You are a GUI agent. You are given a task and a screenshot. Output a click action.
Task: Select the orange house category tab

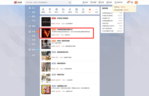tap(90, 10)
